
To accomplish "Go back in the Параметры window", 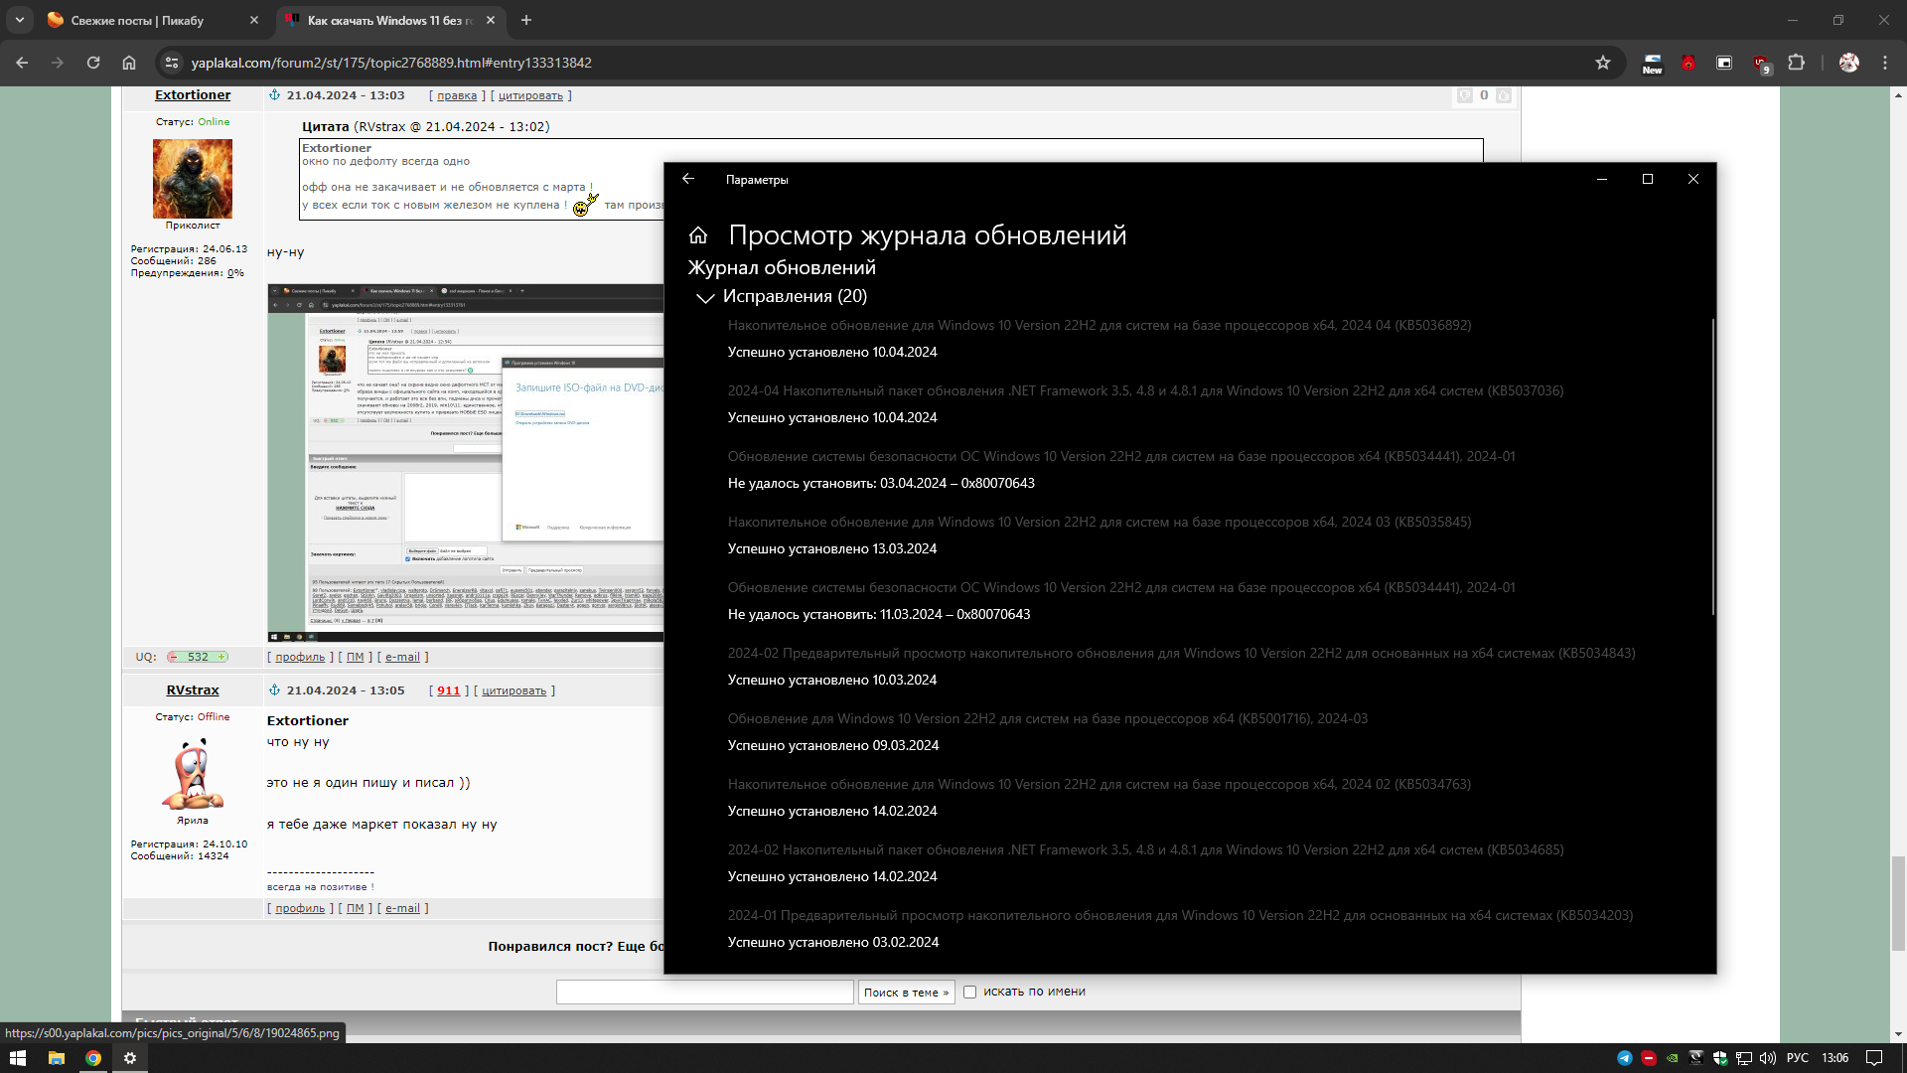I will [688, 179].
